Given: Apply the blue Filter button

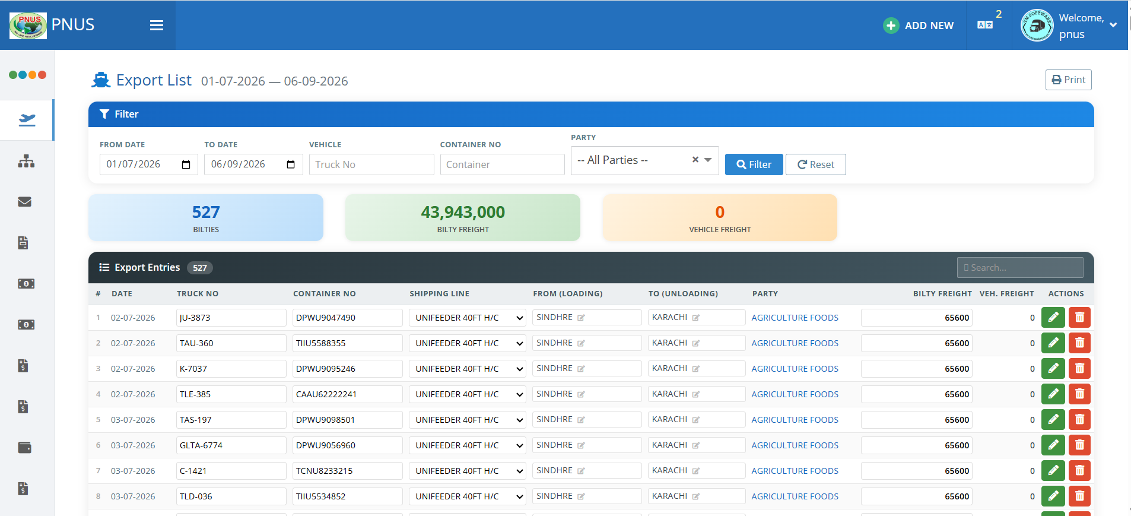Looking at the screenshot, I should (754, 164).
